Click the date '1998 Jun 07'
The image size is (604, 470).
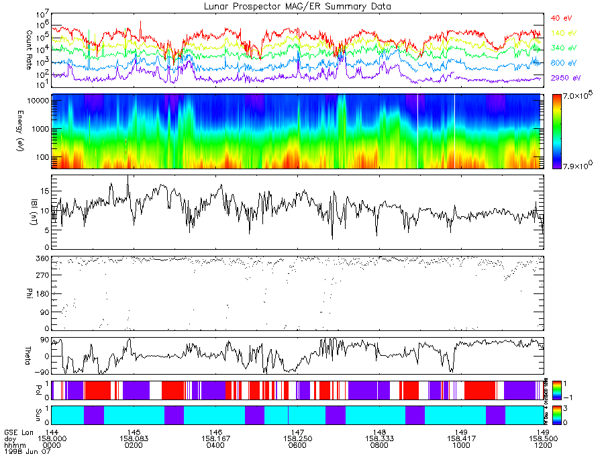click(28, 451)
